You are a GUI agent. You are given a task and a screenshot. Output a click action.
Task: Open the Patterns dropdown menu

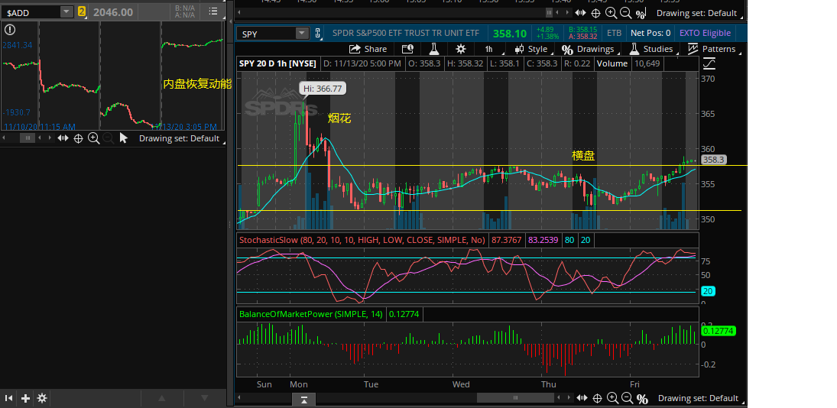click(x=713, y=49)
